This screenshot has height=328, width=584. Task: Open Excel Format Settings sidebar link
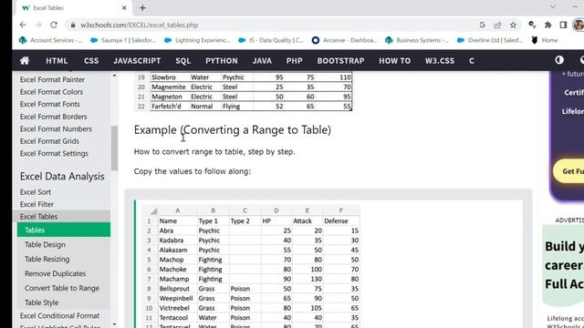pos(54,154)
